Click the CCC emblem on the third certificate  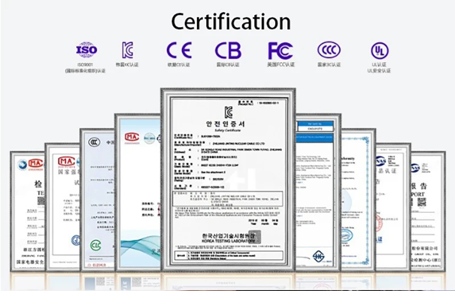coord(94,142)
